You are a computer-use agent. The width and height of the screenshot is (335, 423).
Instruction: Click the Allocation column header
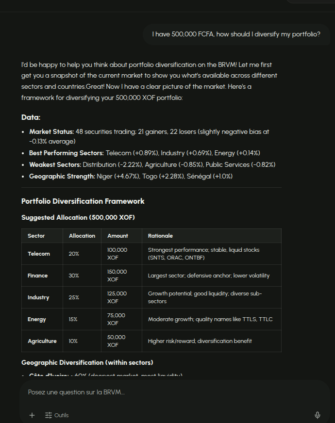click(x=82, y=236)
